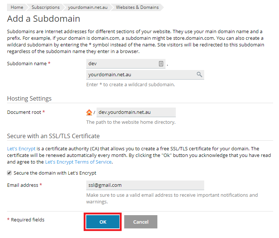
Task: Click the autofill icon in subdomain field
Action: tap(161, 64)
